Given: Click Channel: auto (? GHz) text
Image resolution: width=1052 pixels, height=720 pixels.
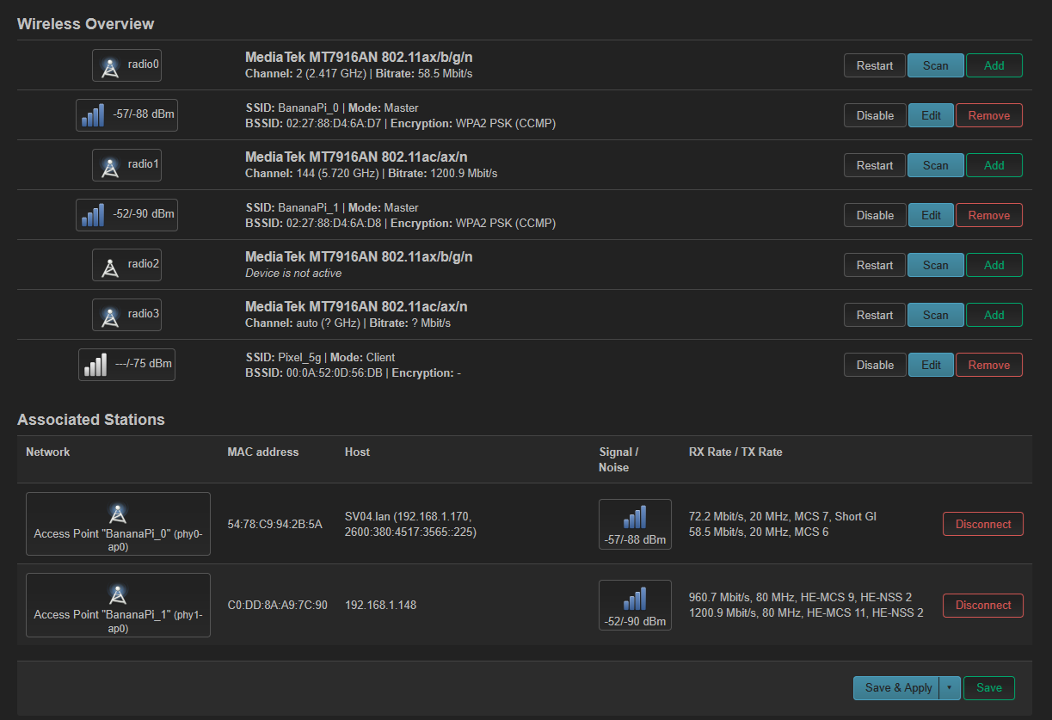Looking at the screenshot, I should [302, 323].
